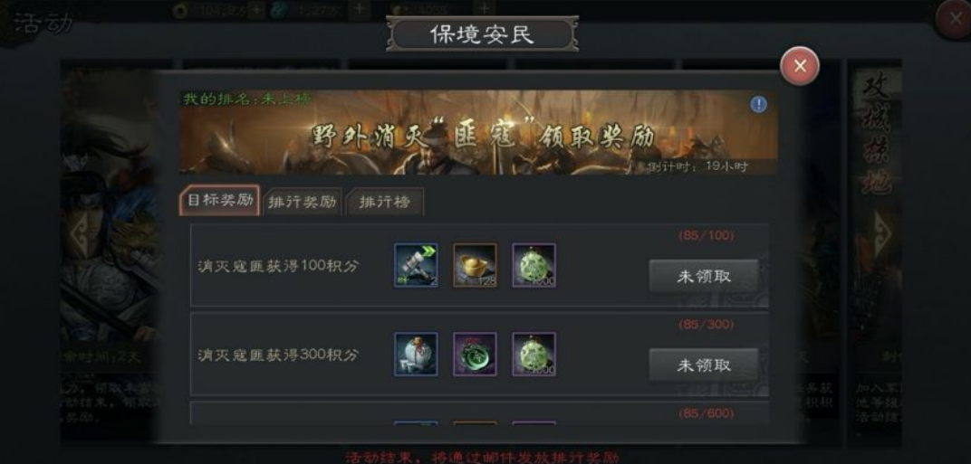
Task: Click the jade pendant reward in second row
Action: (x=534, y=354)
